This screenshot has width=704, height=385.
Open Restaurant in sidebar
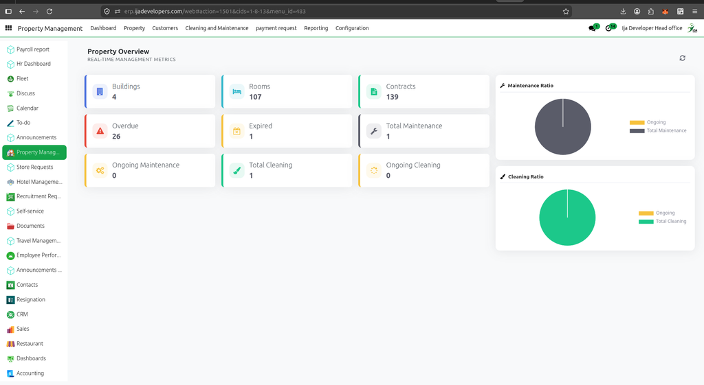(x=34, y=344)
